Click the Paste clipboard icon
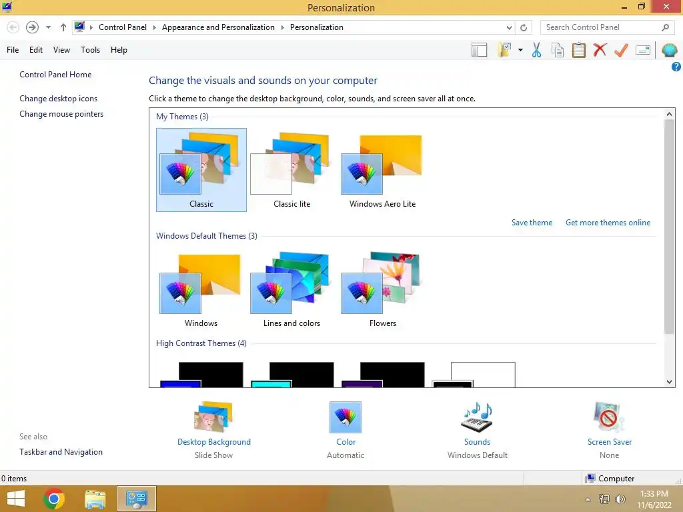Image resolution: width=683 pixels, height=512 pixels. click(x=578, y=50)
